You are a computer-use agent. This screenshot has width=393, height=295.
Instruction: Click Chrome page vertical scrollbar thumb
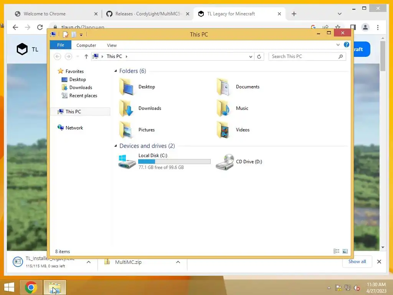pyautogui.click(x=383, y=56)
